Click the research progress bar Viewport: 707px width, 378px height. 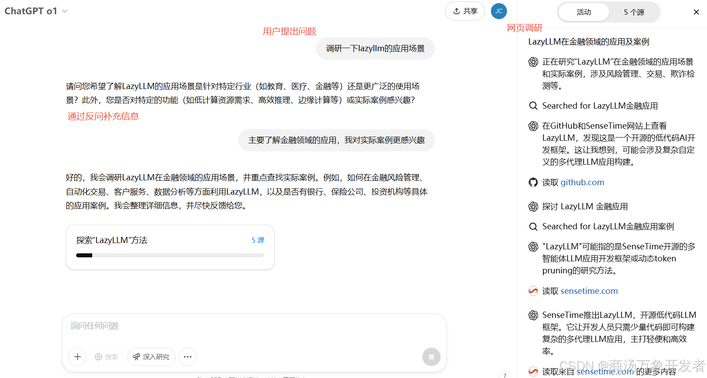pos(170,256)
